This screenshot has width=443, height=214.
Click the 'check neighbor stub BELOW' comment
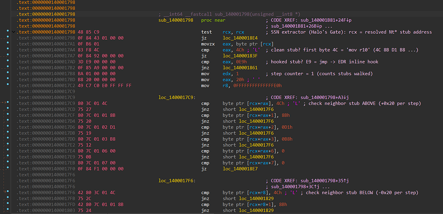coord(360,192)
